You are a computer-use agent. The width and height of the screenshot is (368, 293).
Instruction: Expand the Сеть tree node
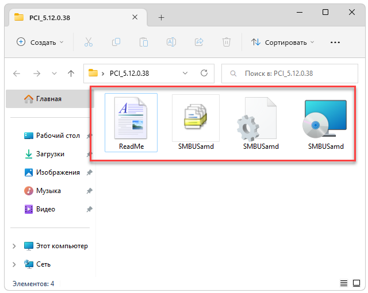tap(14, 264)
